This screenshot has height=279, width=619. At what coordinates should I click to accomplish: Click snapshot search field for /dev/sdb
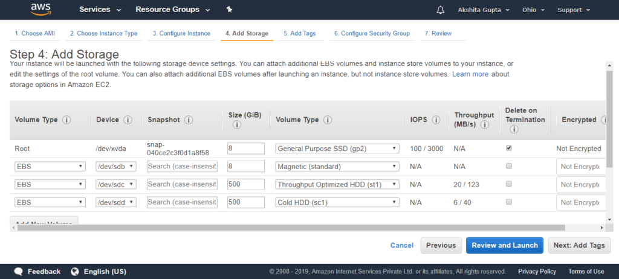coord(182,167)
